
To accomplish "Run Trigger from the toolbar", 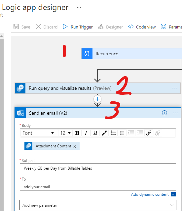I will (x=78, y=27).
